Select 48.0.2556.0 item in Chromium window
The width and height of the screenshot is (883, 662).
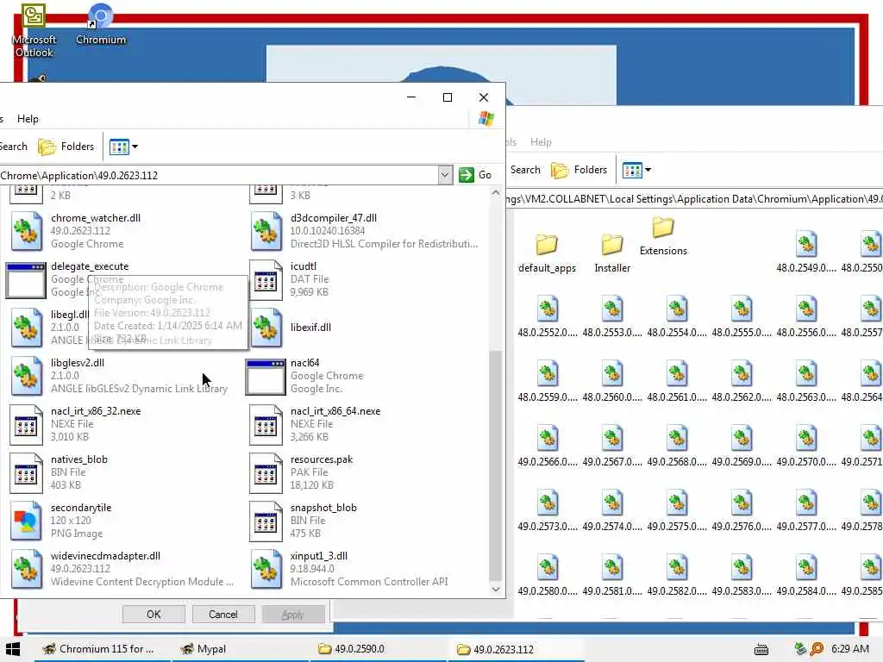(x=806, y=316)
